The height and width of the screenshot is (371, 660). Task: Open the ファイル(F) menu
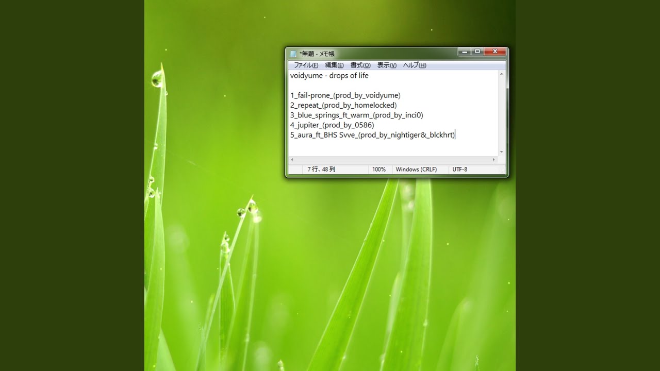pyautogui.click(x=306, y=65)
